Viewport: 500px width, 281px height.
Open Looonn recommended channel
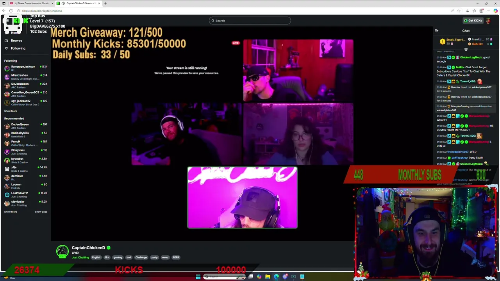25,186
